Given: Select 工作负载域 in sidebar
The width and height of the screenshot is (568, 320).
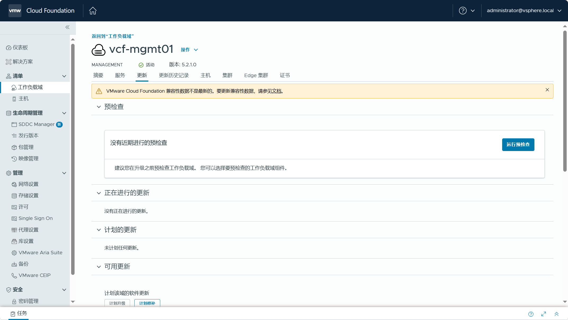Looking at the screenshot, I should (35, 87).
